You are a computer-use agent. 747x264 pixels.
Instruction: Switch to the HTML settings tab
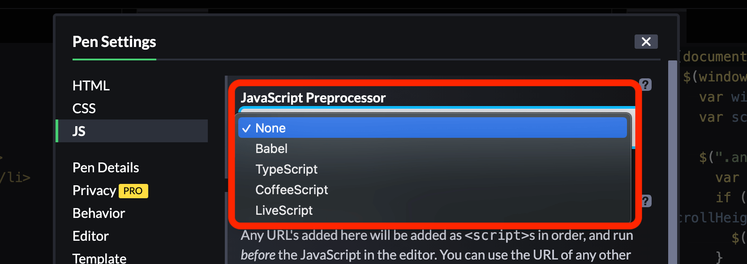pos(91,85)
